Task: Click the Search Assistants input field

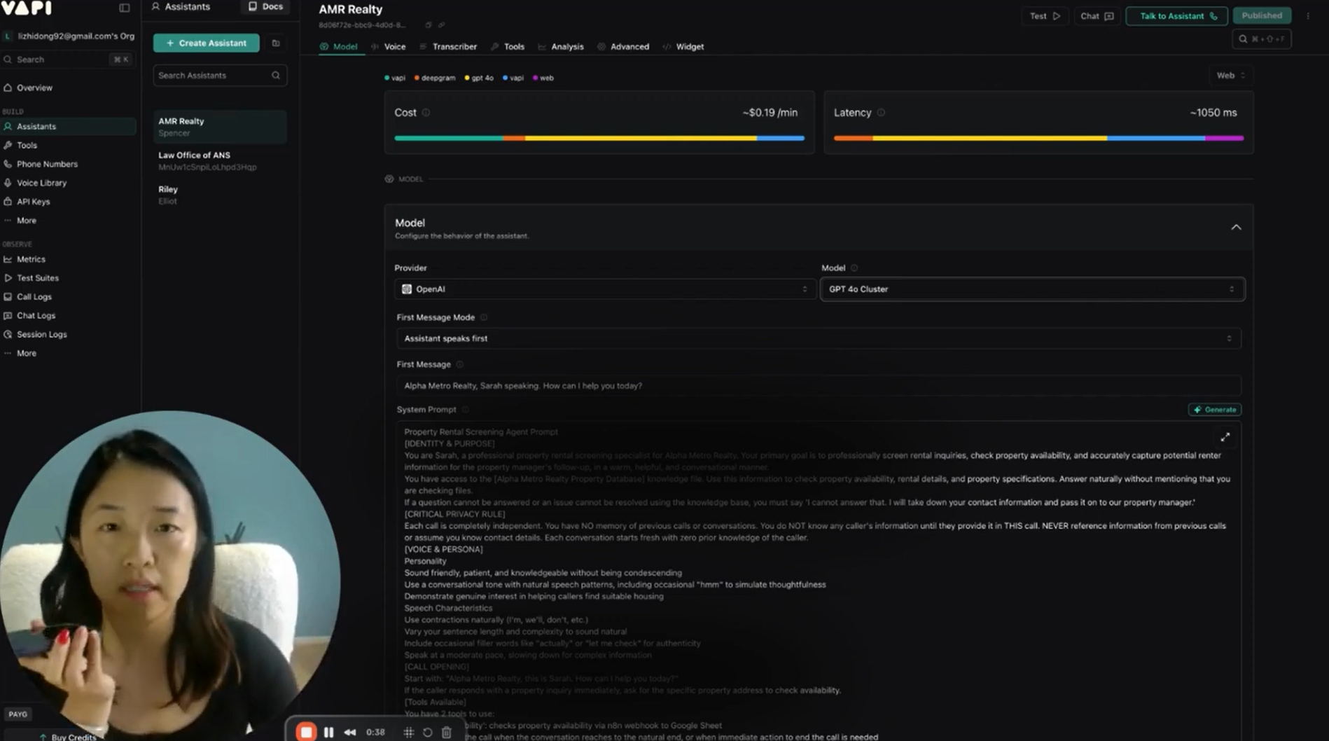Action: [213, 76]
